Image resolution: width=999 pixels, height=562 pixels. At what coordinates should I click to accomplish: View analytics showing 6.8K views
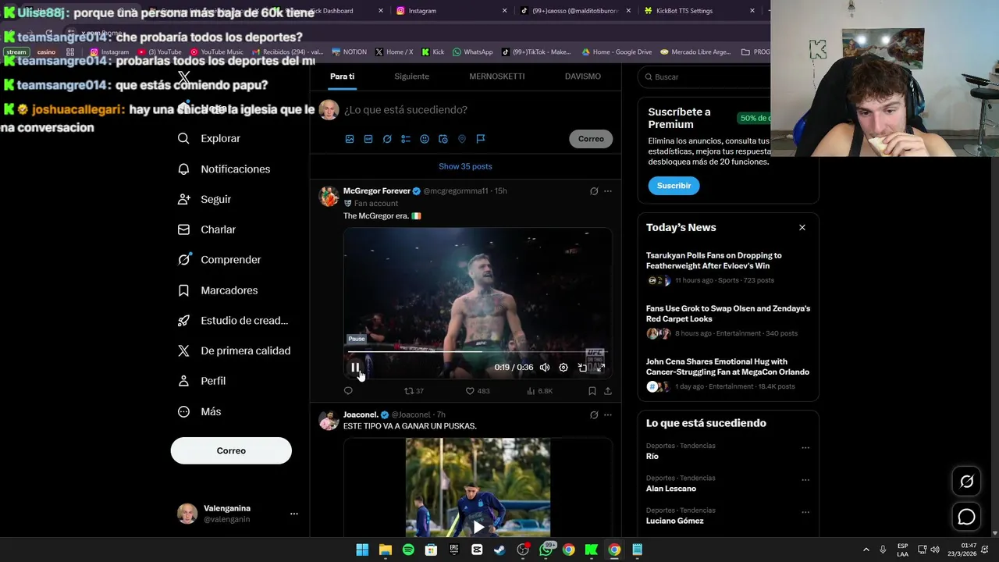(540, 391)
